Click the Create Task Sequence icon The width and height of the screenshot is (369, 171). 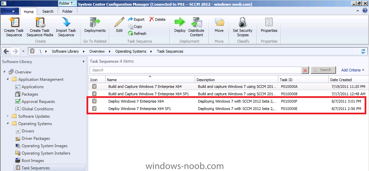[14, 22]
